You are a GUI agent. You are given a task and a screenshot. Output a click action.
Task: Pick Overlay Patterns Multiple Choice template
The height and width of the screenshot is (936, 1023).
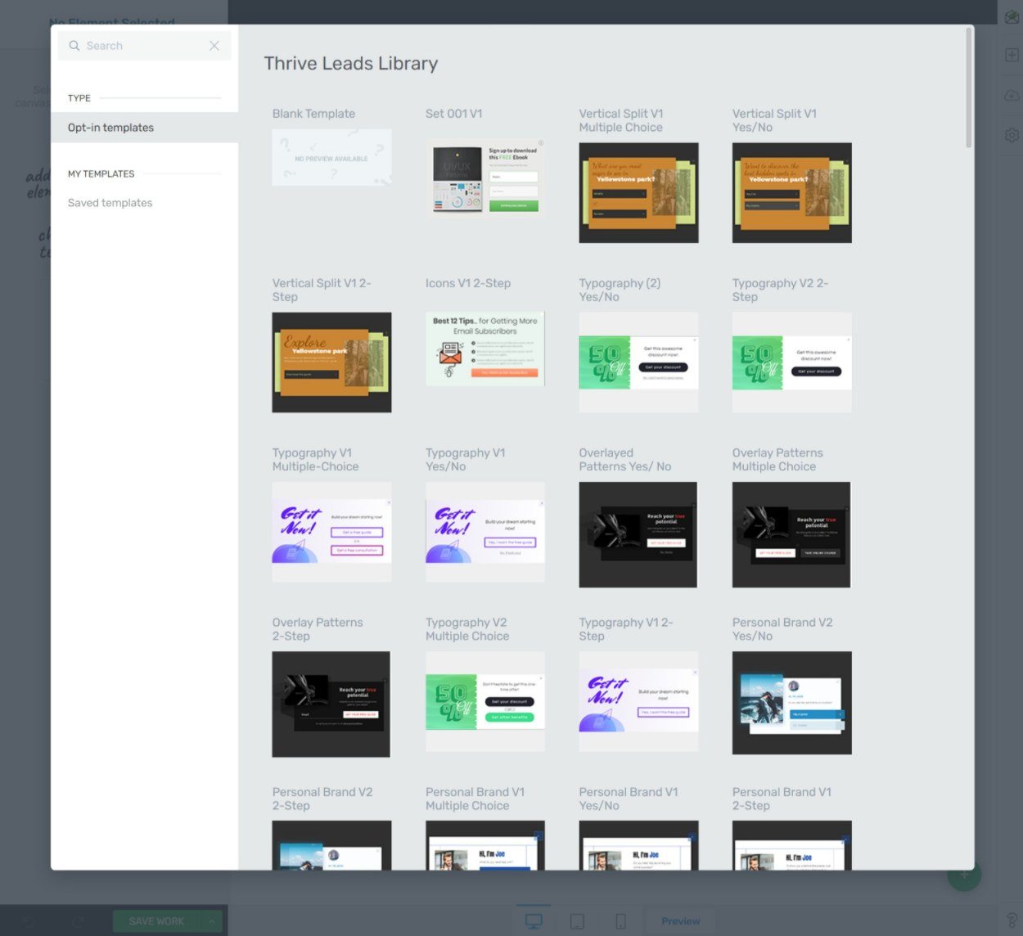coord(791,534)
